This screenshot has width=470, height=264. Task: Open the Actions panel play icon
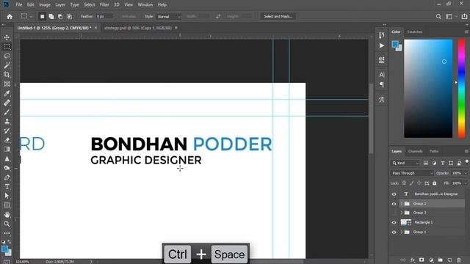382,45
